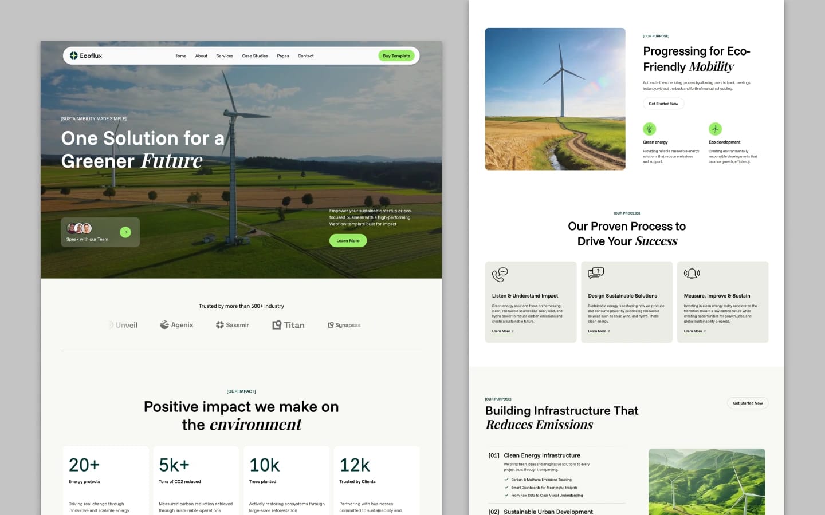This screenshot has height=515, width=825.
Task: Click the "10k" statistic
Action: 265,465
